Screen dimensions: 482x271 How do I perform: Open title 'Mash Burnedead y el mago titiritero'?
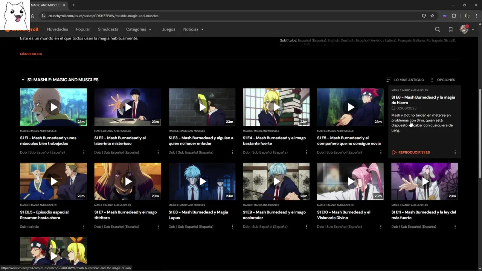(125, 215)
